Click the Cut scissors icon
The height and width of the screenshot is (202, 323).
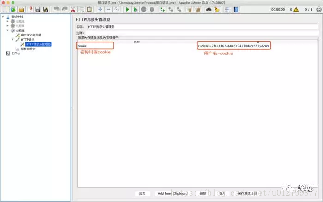tap(73, 10)
